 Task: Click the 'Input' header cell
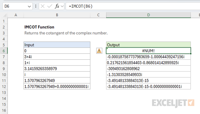click(x=57, y=45)
